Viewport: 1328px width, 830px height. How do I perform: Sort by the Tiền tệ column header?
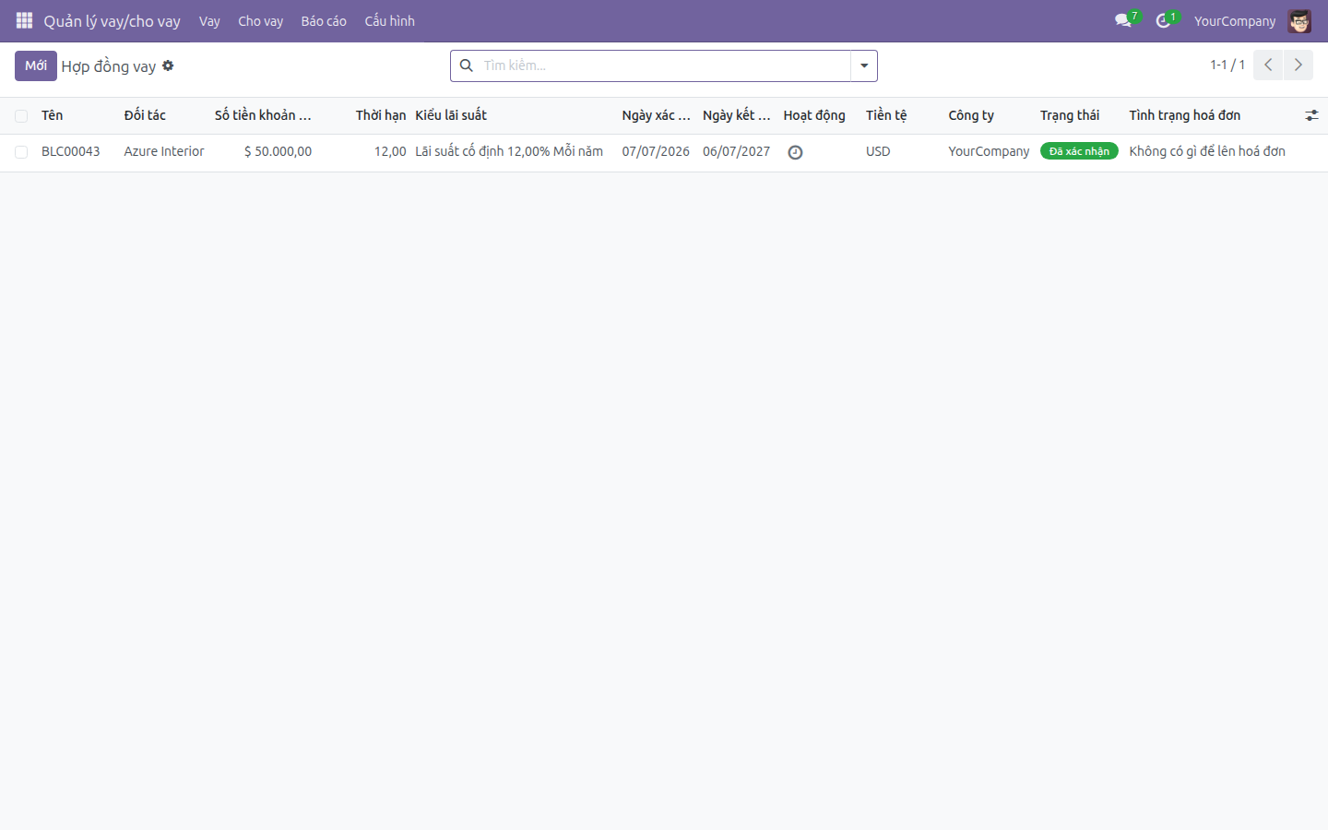coord(886,115)
